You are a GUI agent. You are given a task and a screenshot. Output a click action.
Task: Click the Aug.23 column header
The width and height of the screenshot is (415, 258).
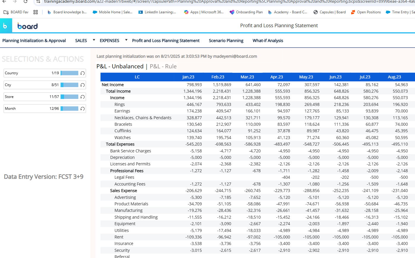pos(395,77)
